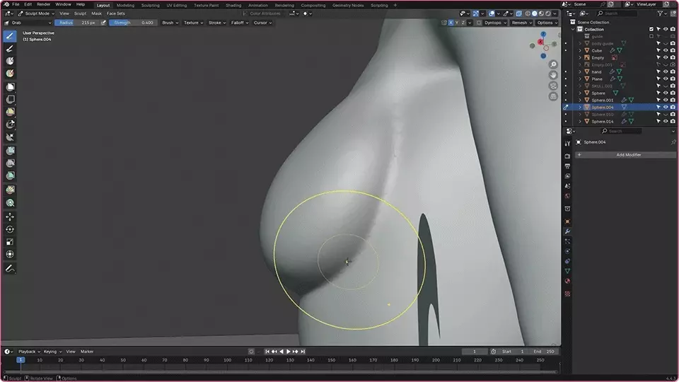679x382 pixels.
Task: Open the Modifiers wrench properties tab
Action: click(x=567, y=231)
